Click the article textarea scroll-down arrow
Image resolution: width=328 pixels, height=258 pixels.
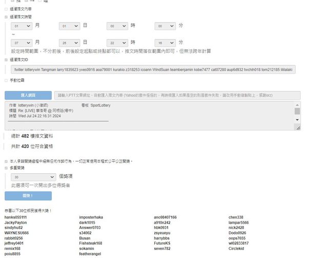(297, 120)
